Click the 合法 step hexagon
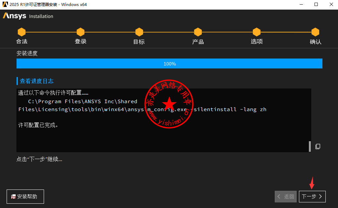 click(x=22, y=32)
